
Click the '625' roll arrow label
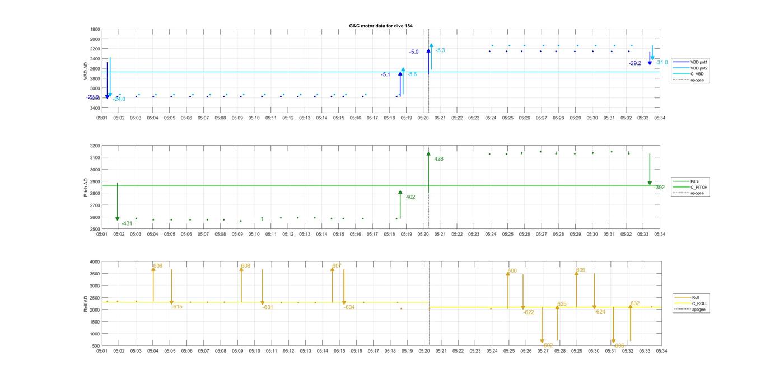click(562, 305)
